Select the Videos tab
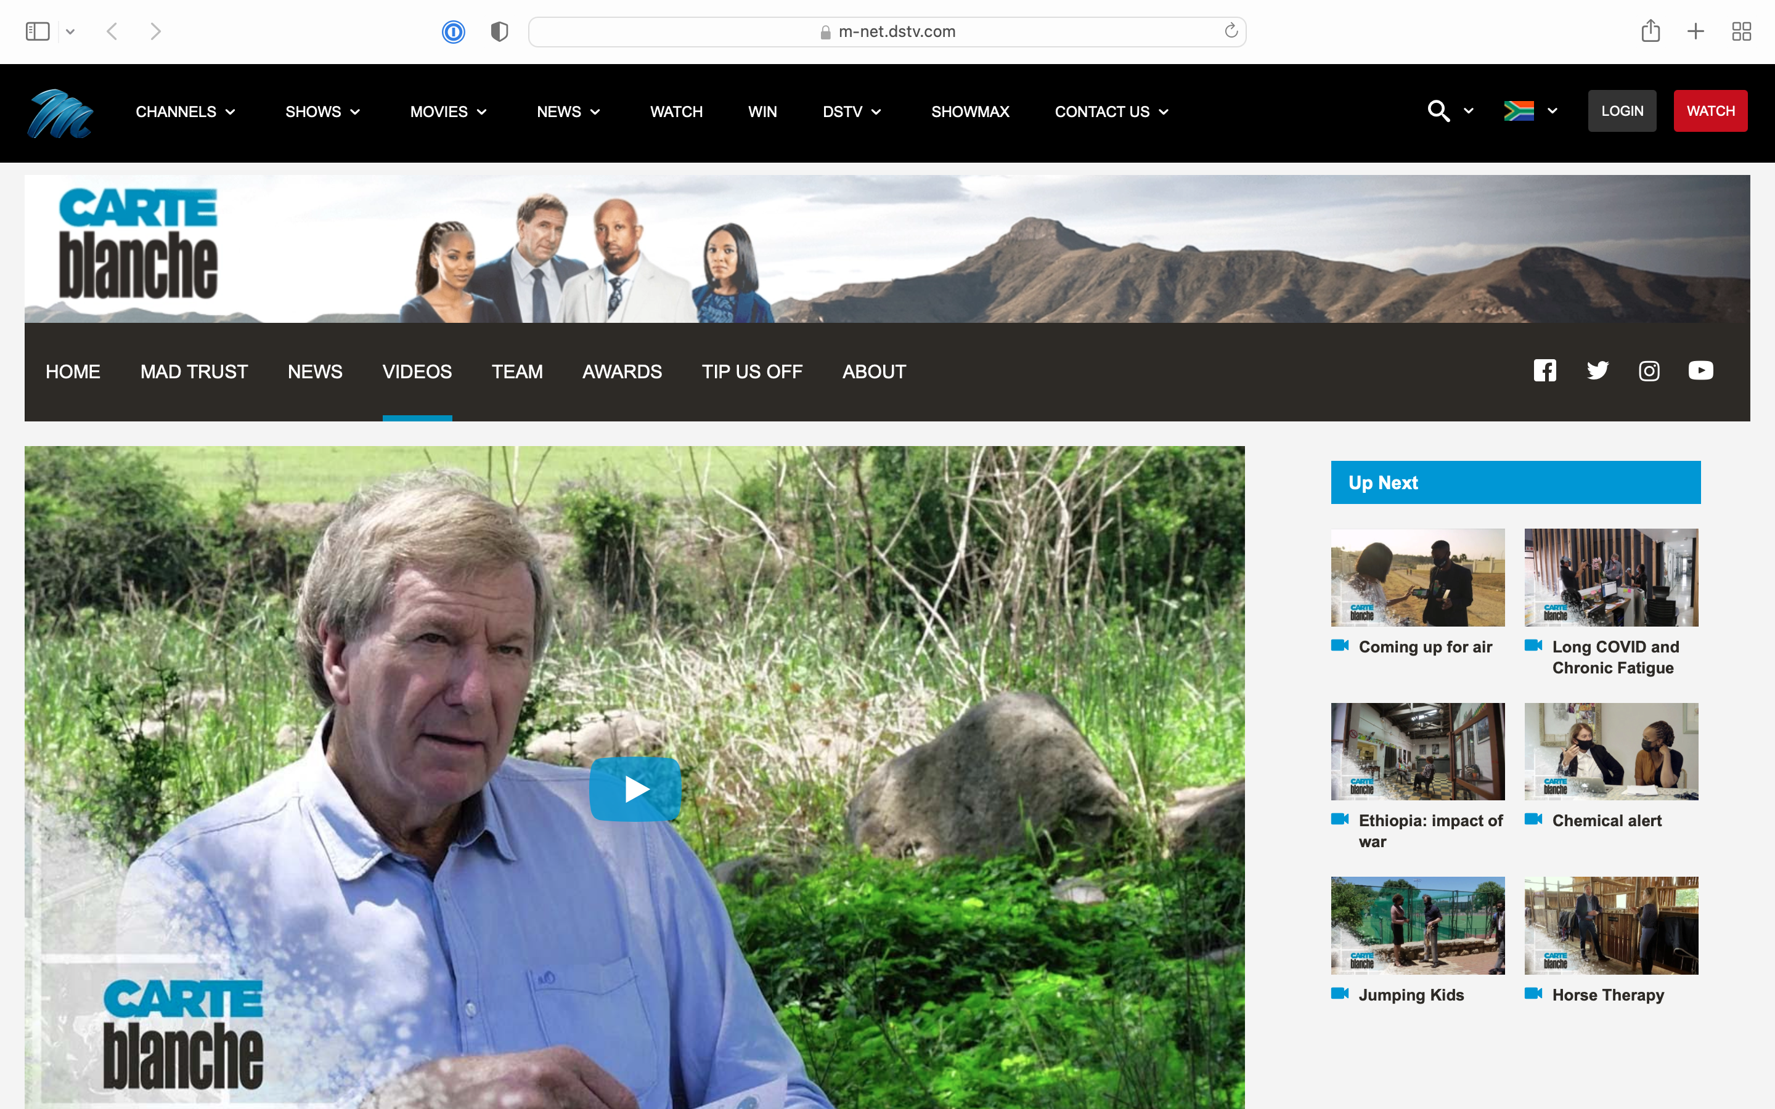The image size is (1775, 1109). tap(417, 372)
